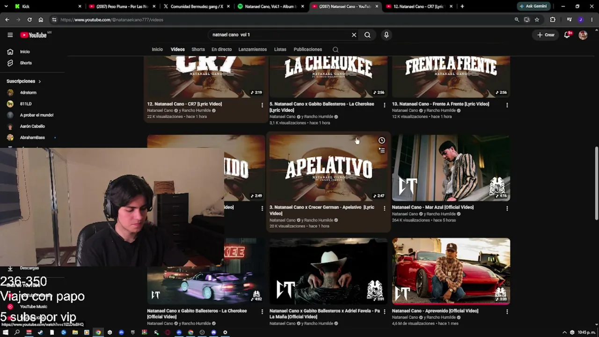This screenshot has width=599, height=337.
Task: Close the 12. Natanael Cano CR7 tab
Action: (451, 7)
